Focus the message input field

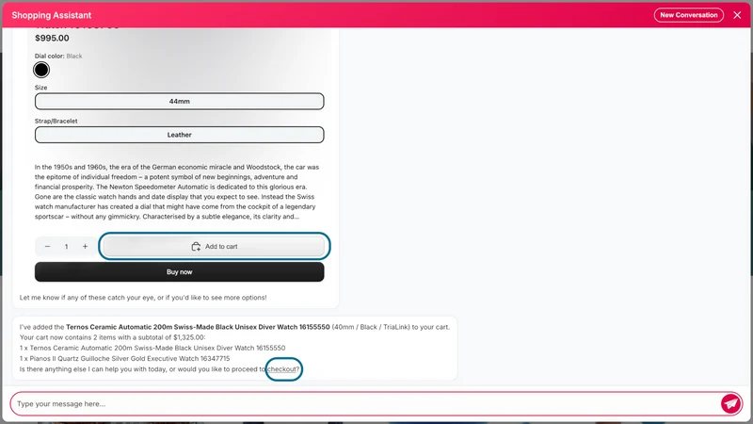365,404
